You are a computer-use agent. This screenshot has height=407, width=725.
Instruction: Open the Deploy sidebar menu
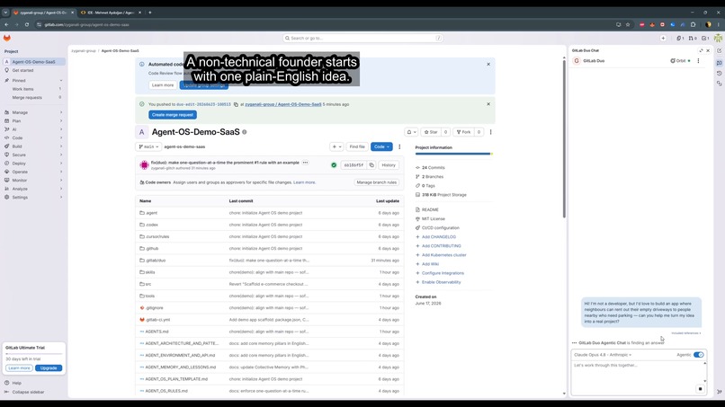pyautogui.click(x=32, y=164)
